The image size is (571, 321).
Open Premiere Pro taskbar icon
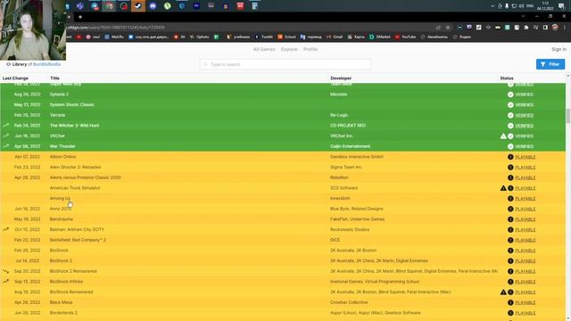click(x=196, y=6)
